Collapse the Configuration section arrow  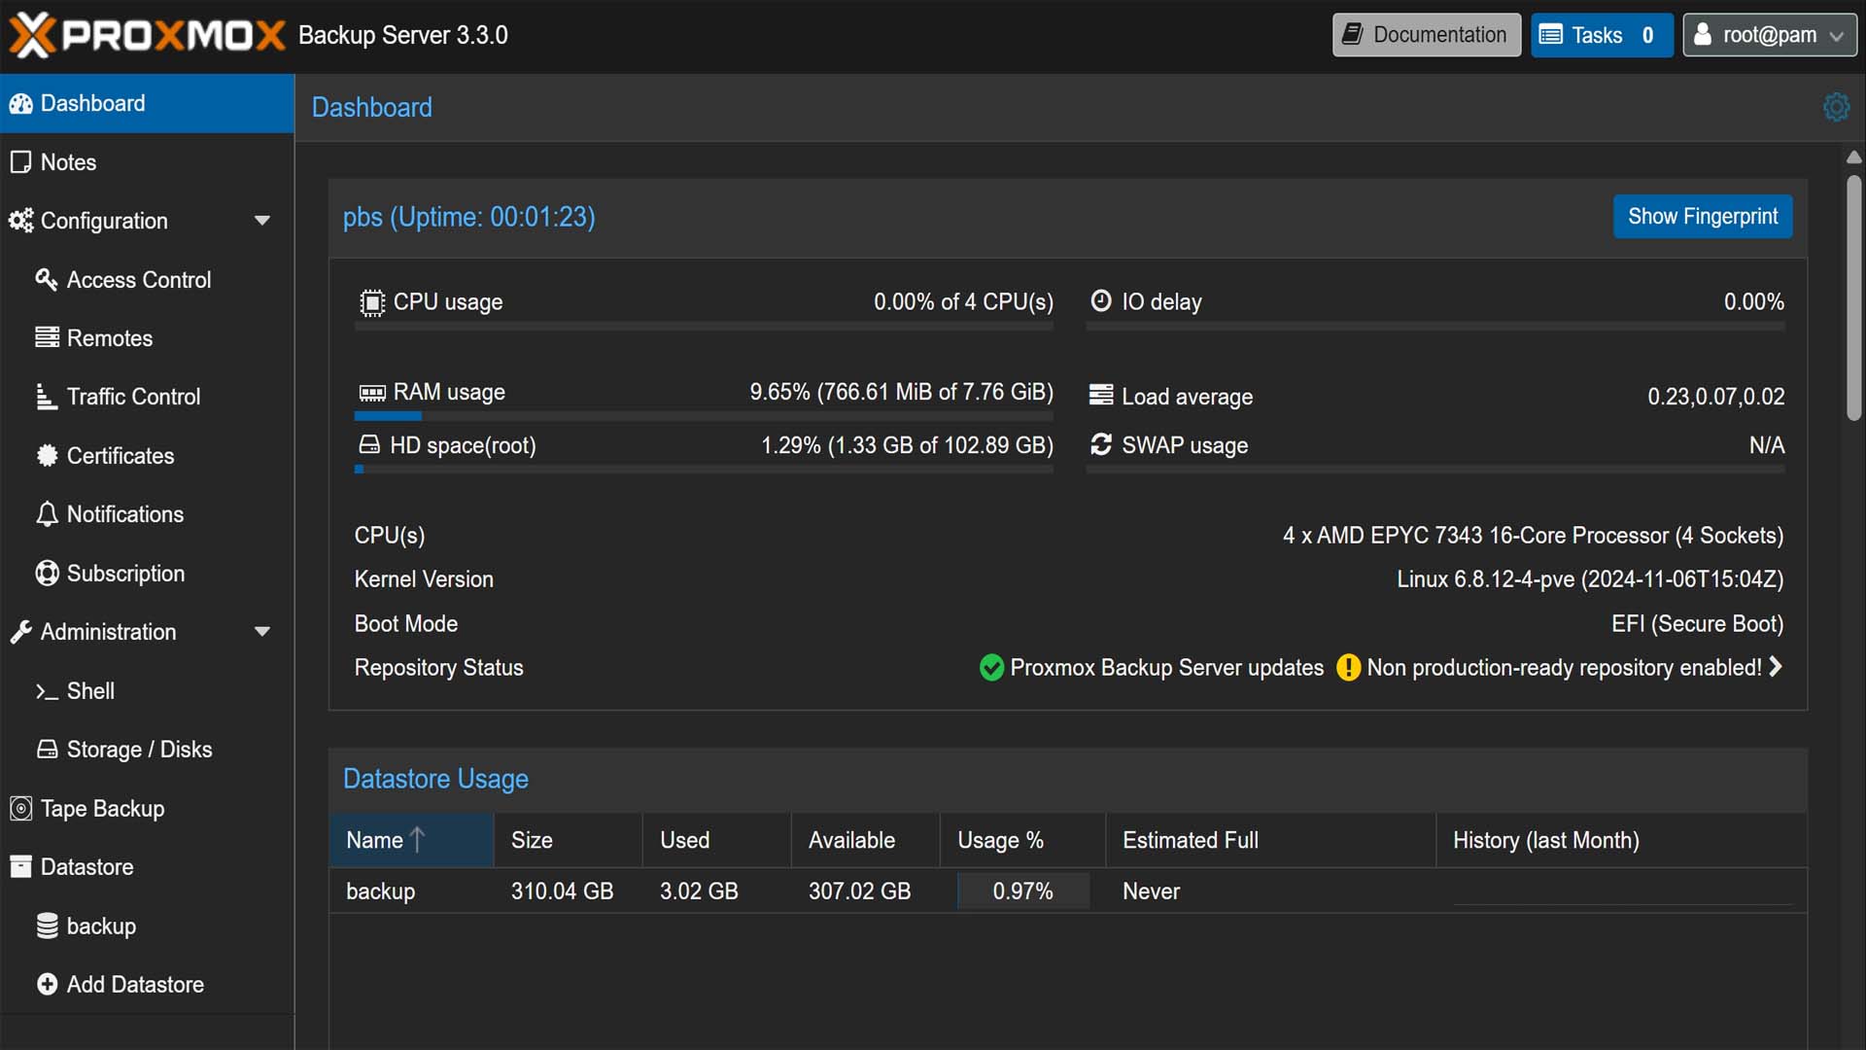pyautogui.click(x=261, y=221)
